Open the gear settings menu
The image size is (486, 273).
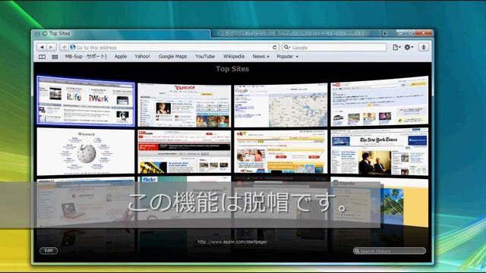point(409,47)
